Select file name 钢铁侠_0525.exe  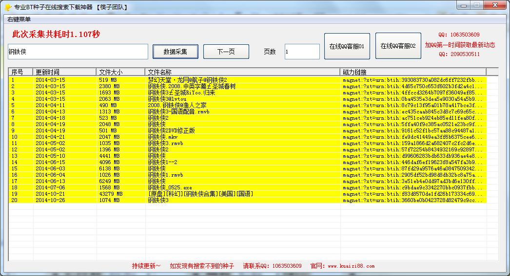(170, 188)
